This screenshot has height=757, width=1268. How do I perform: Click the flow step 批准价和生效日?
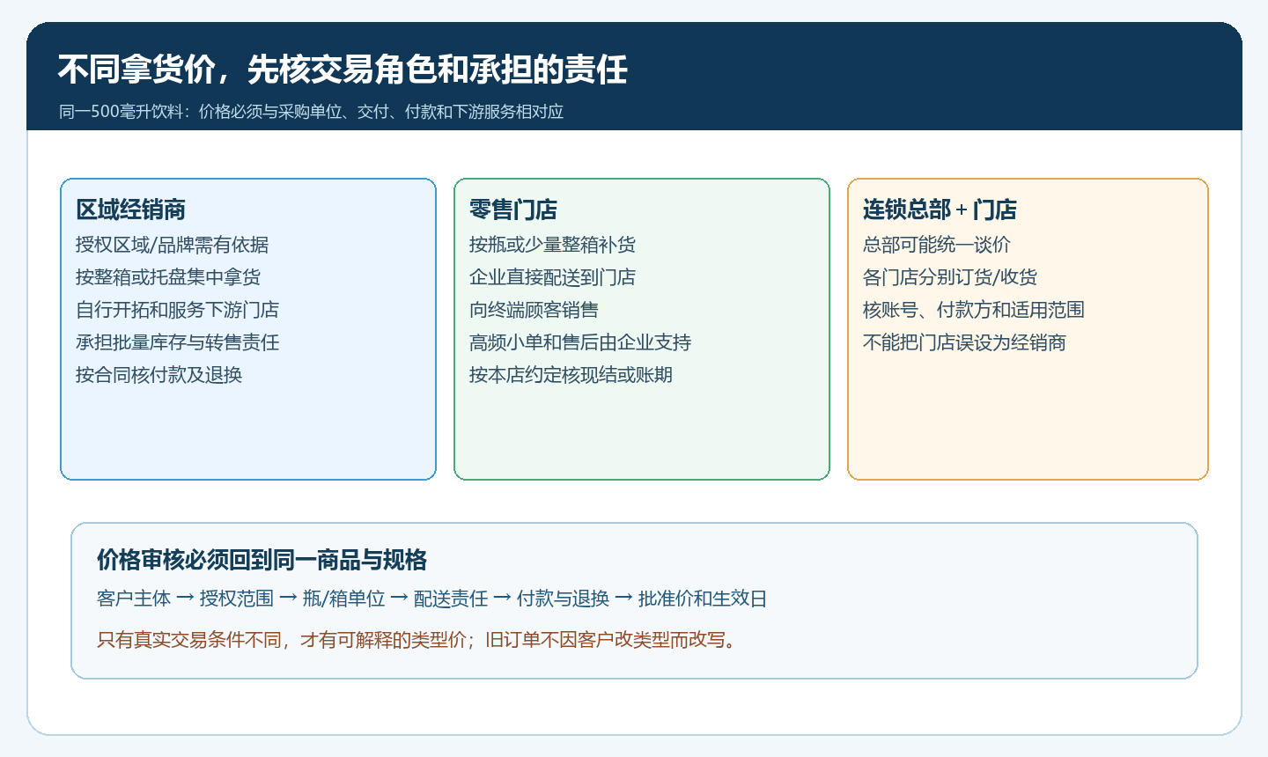703,599
